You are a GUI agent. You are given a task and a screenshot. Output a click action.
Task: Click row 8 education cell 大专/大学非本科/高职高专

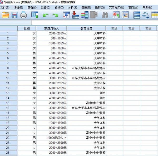[x=87, y=68]
